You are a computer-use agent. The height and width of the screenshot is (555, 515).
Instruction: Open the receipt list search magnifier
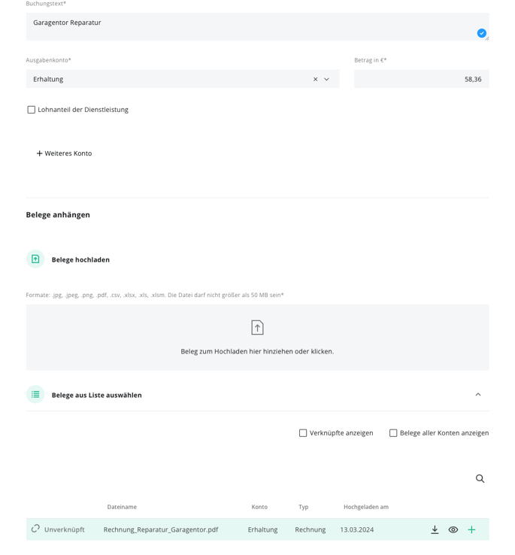tap(480, 478)
